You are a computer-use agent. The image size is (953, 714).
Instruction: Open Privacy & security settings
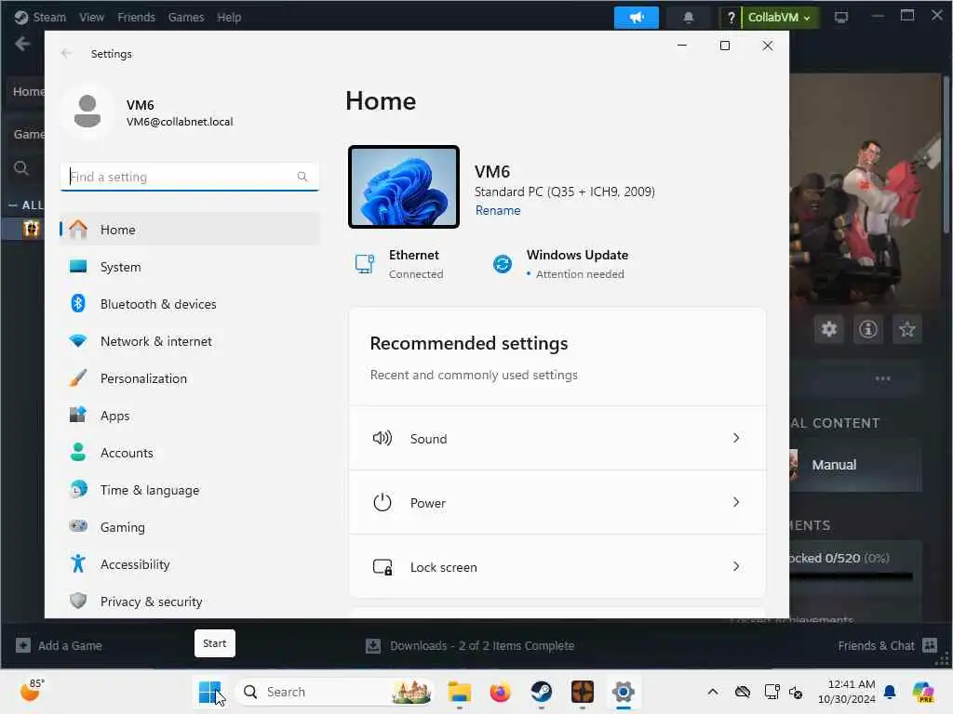click(x=190, y=602)
